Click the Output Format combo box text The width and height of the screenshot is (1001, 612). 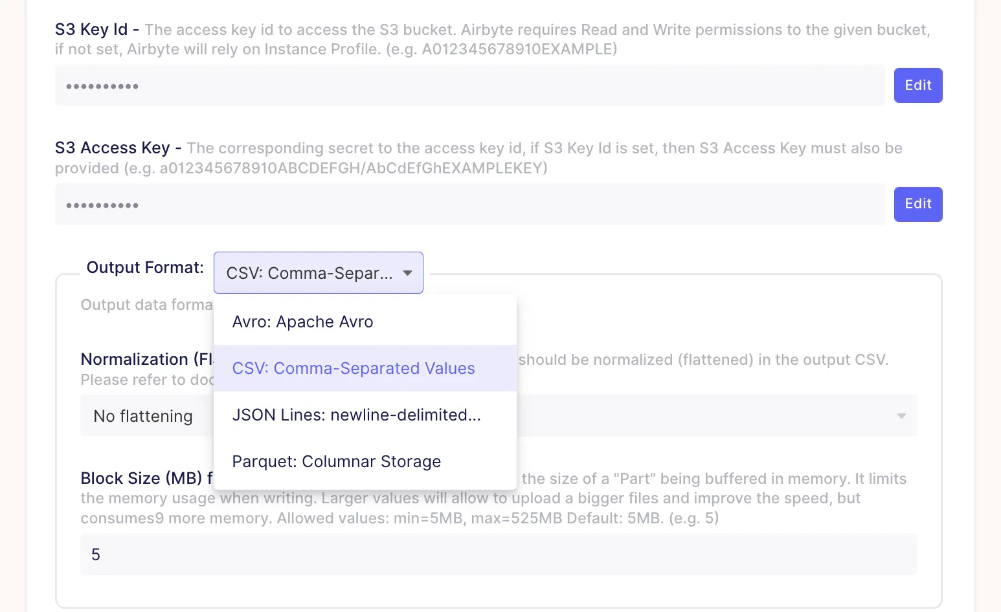[309, 273]
